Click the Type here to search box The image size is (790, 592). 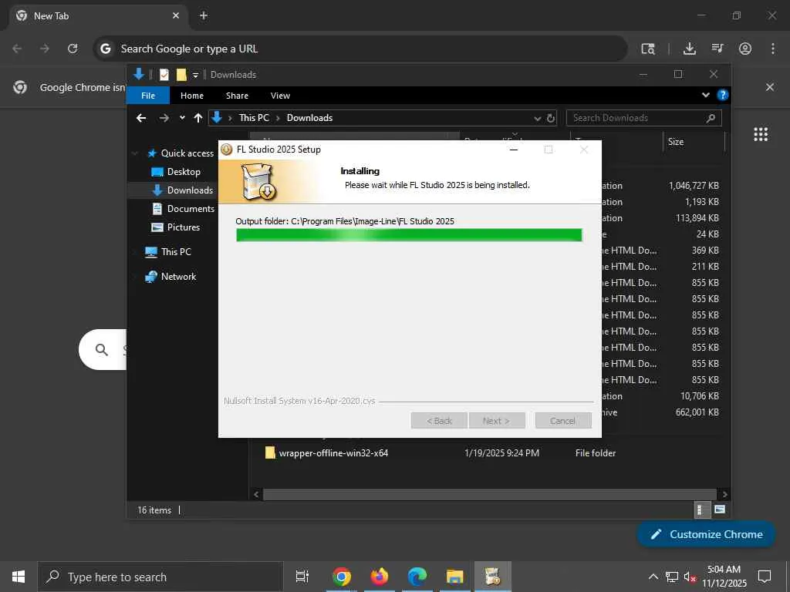(160, 577)
